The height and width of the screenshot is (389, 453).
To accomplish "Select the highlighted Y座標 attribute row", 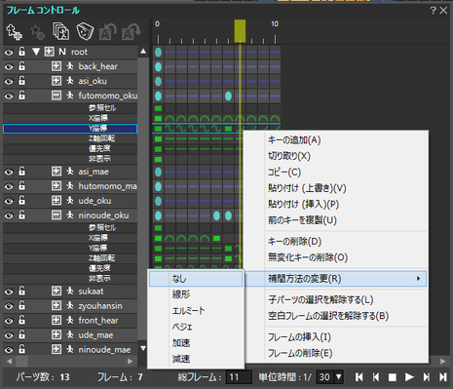I will [x=70, y=129].
